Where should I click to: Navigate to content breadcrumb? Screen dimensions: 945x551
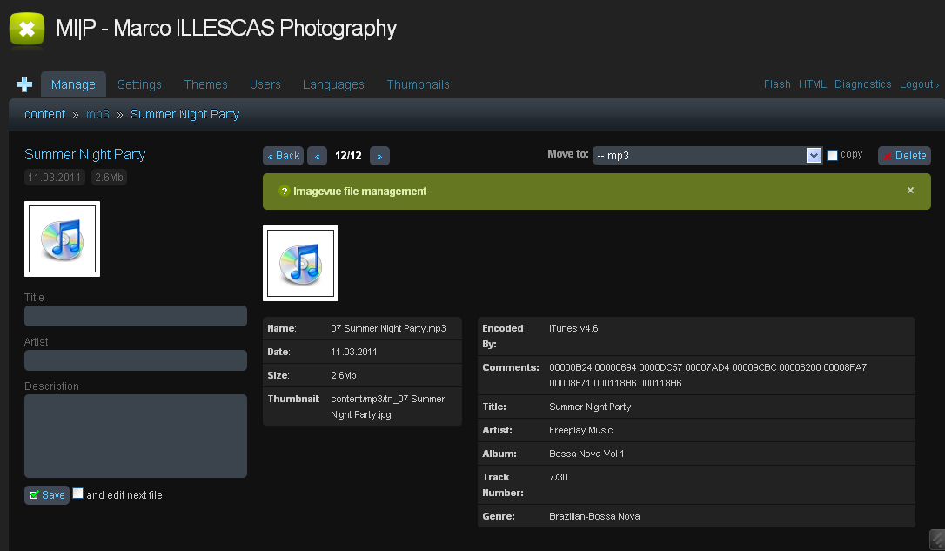click(44, 114)
